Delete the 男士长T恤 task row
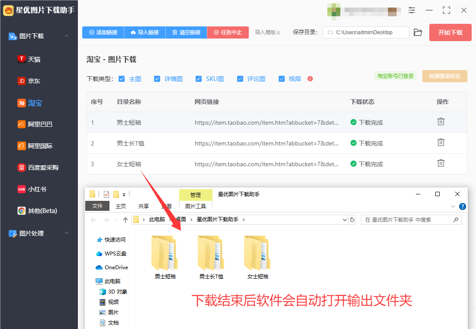The width and height of the screenshot is (476, 329). [x=441, y=142]
